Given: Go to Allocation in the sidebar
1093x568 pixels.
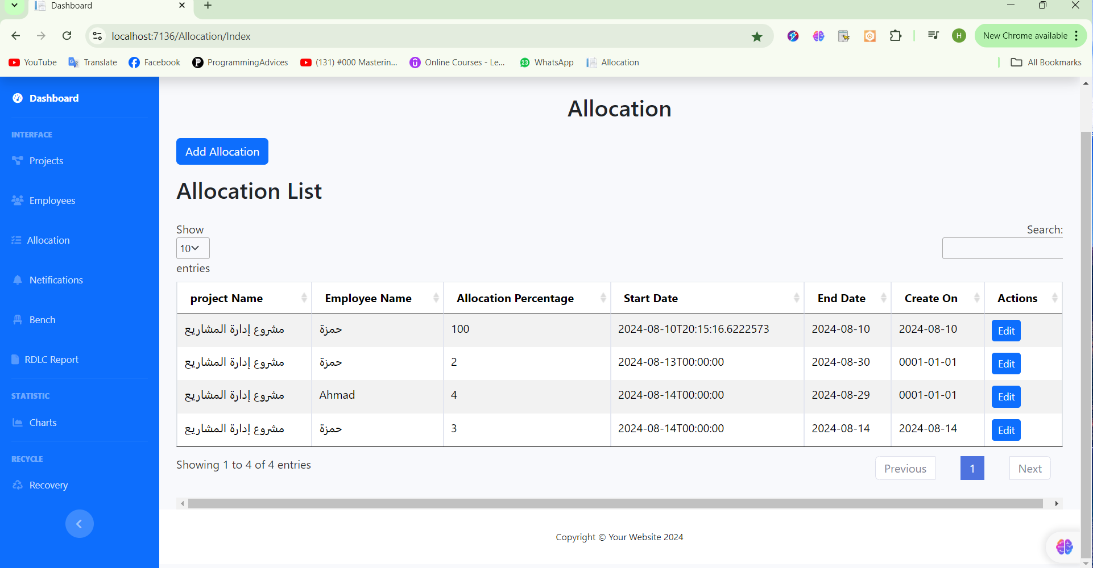Looking at the screenshot, I should click(x=48, y=240).
